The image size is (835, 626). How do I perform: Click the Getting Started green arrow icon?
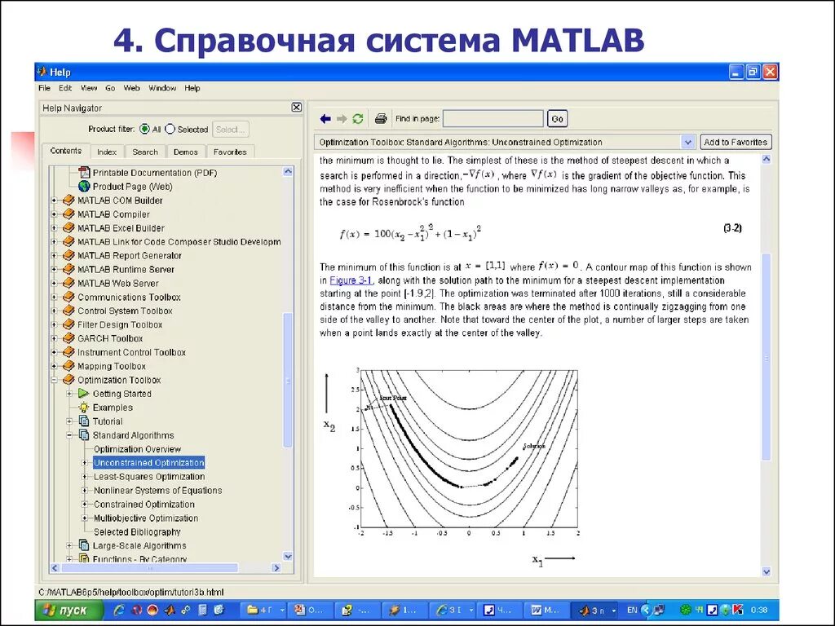point(84,394)
